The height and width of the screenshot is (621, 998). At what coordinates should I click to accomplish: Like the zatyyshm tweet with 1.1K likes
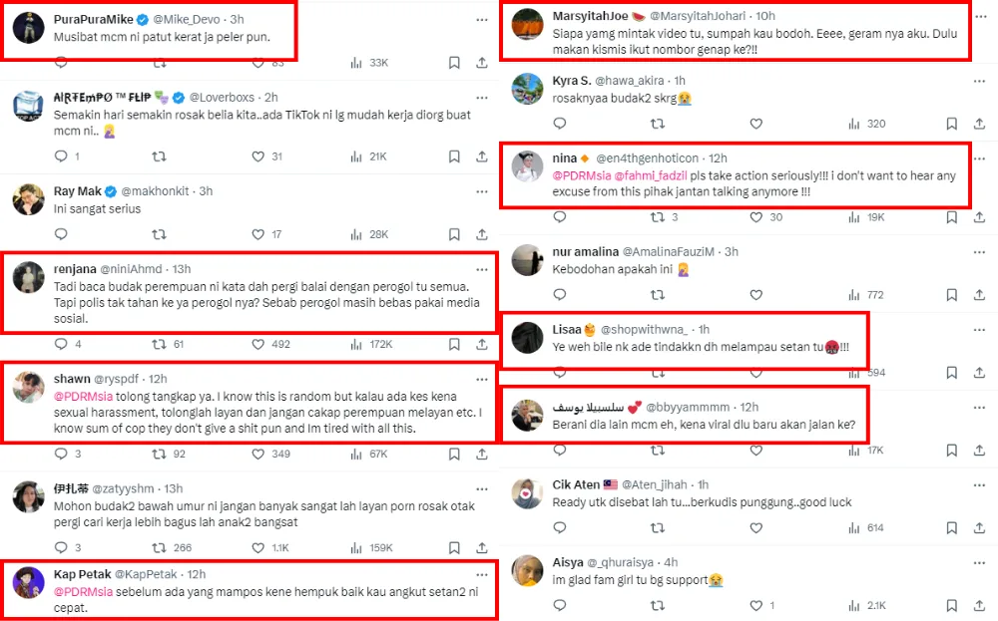pyautogui.click(x=258, y=547)
